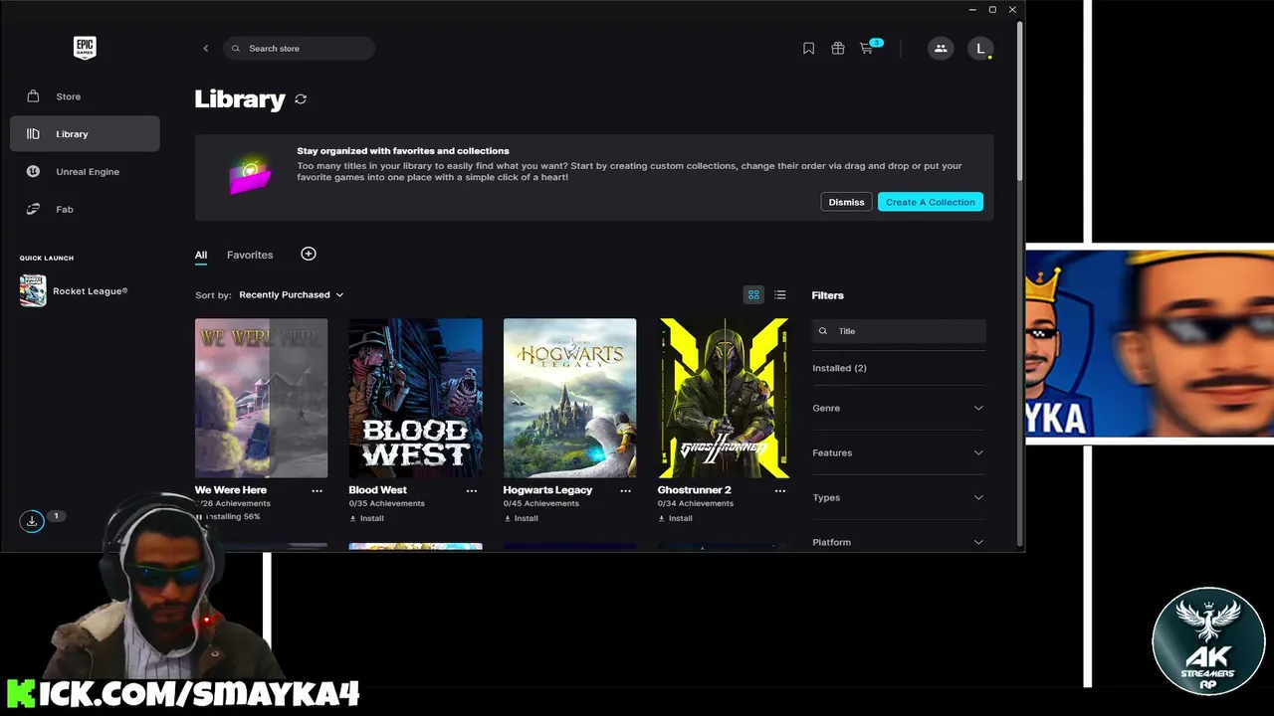The width and height of the screenshot is (1274, 716).
Task: Filter by Installed (2)
Action: tap(839, 368)
